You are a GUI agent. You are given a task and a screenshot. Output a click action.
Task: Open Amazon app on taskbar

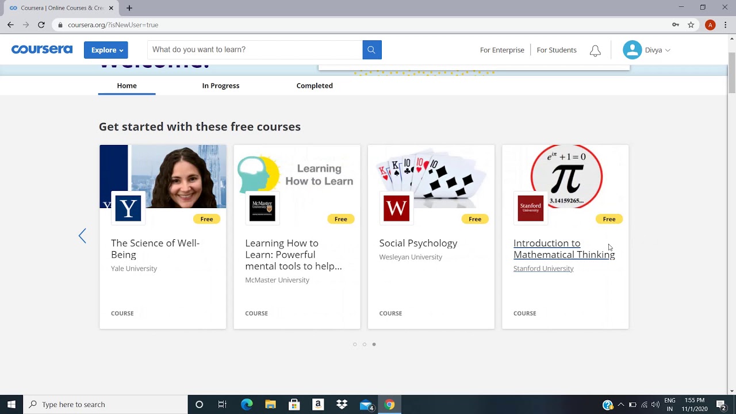[317, 404]
